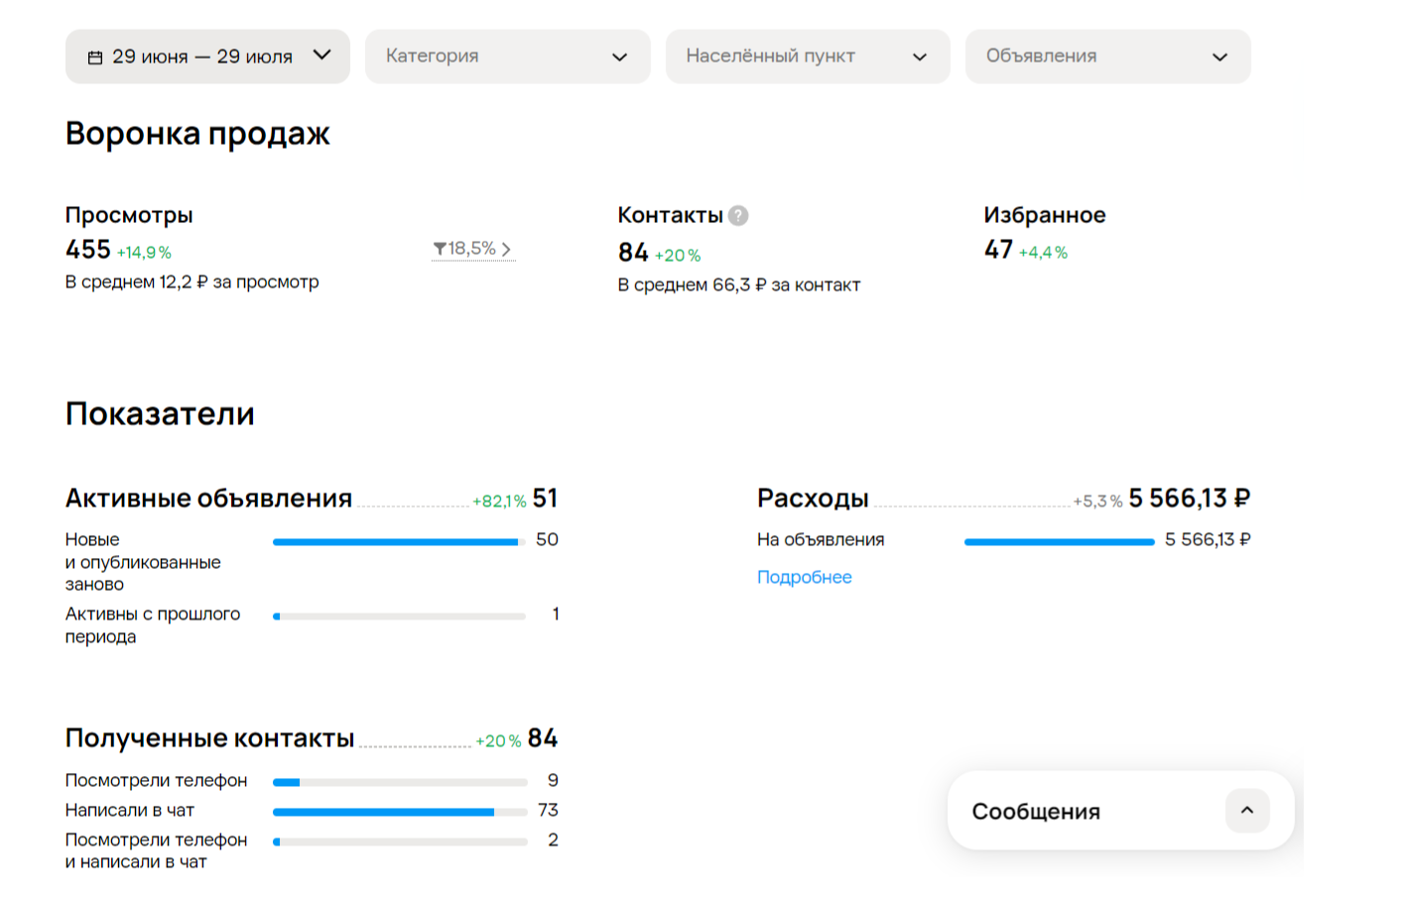1407x898 pixels.
Task: Open the 18,5% conversion details link
Action: pyautogui.click(x=473, y=249)
